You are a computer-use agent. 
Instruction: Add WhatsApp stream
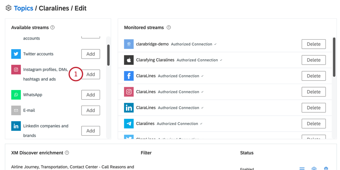tap(91, 95)
